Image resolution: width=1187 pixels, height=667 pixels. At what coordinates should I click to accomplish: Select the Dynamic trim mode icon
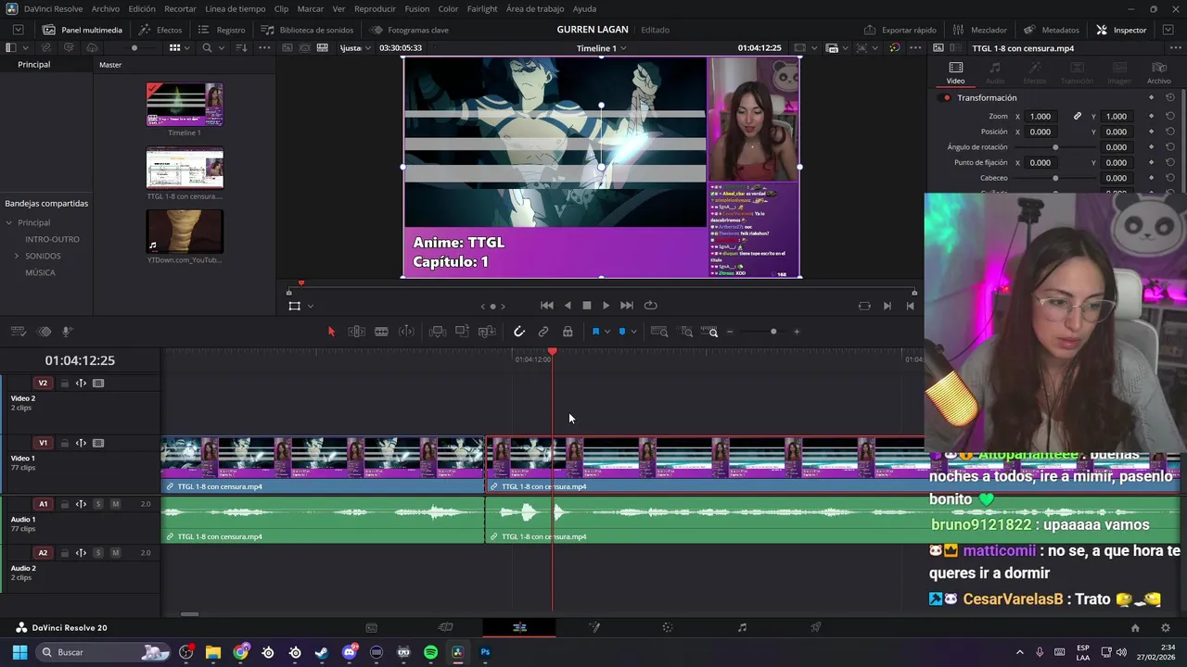[x=406, y=332]
